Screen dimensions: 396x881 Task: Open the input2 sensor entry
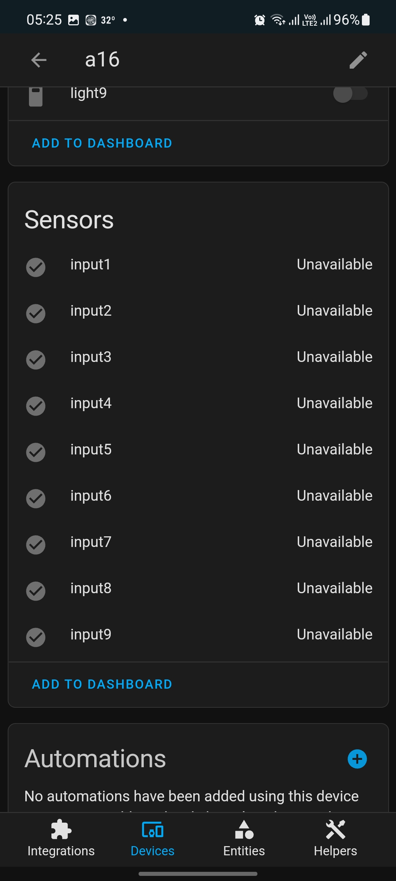91,311
